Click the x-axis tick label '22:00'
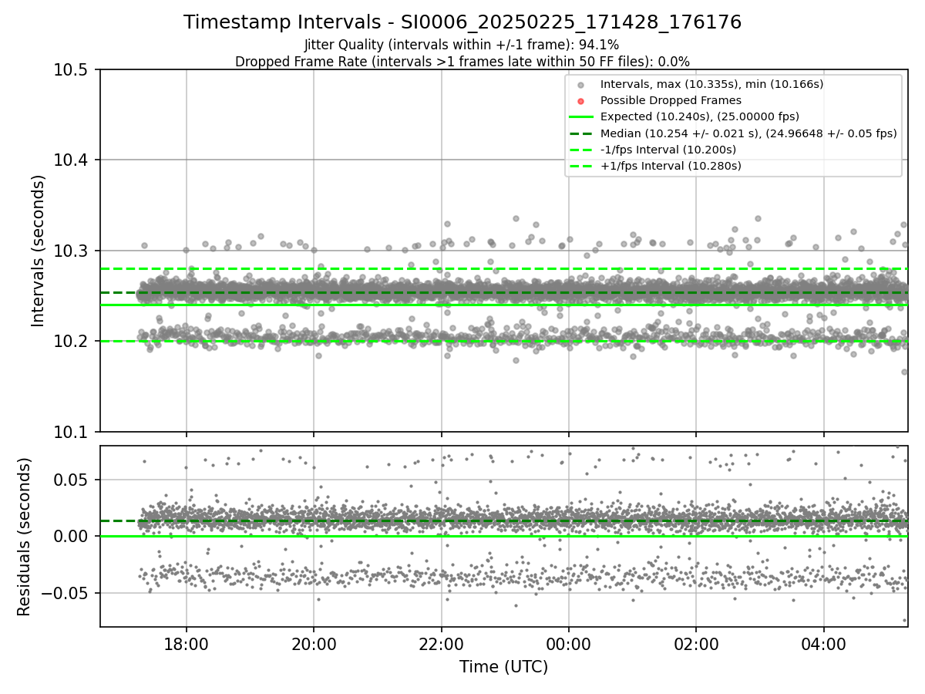925x694 pixels. (x=441, y=644)
